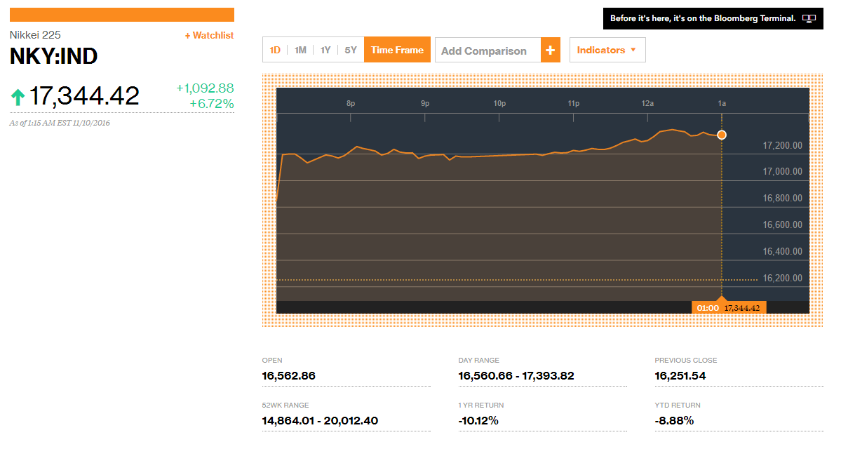Viewport: 841px width, 449px height.
Task: Click the green up arrow beside the price
Action: [18, 97]
